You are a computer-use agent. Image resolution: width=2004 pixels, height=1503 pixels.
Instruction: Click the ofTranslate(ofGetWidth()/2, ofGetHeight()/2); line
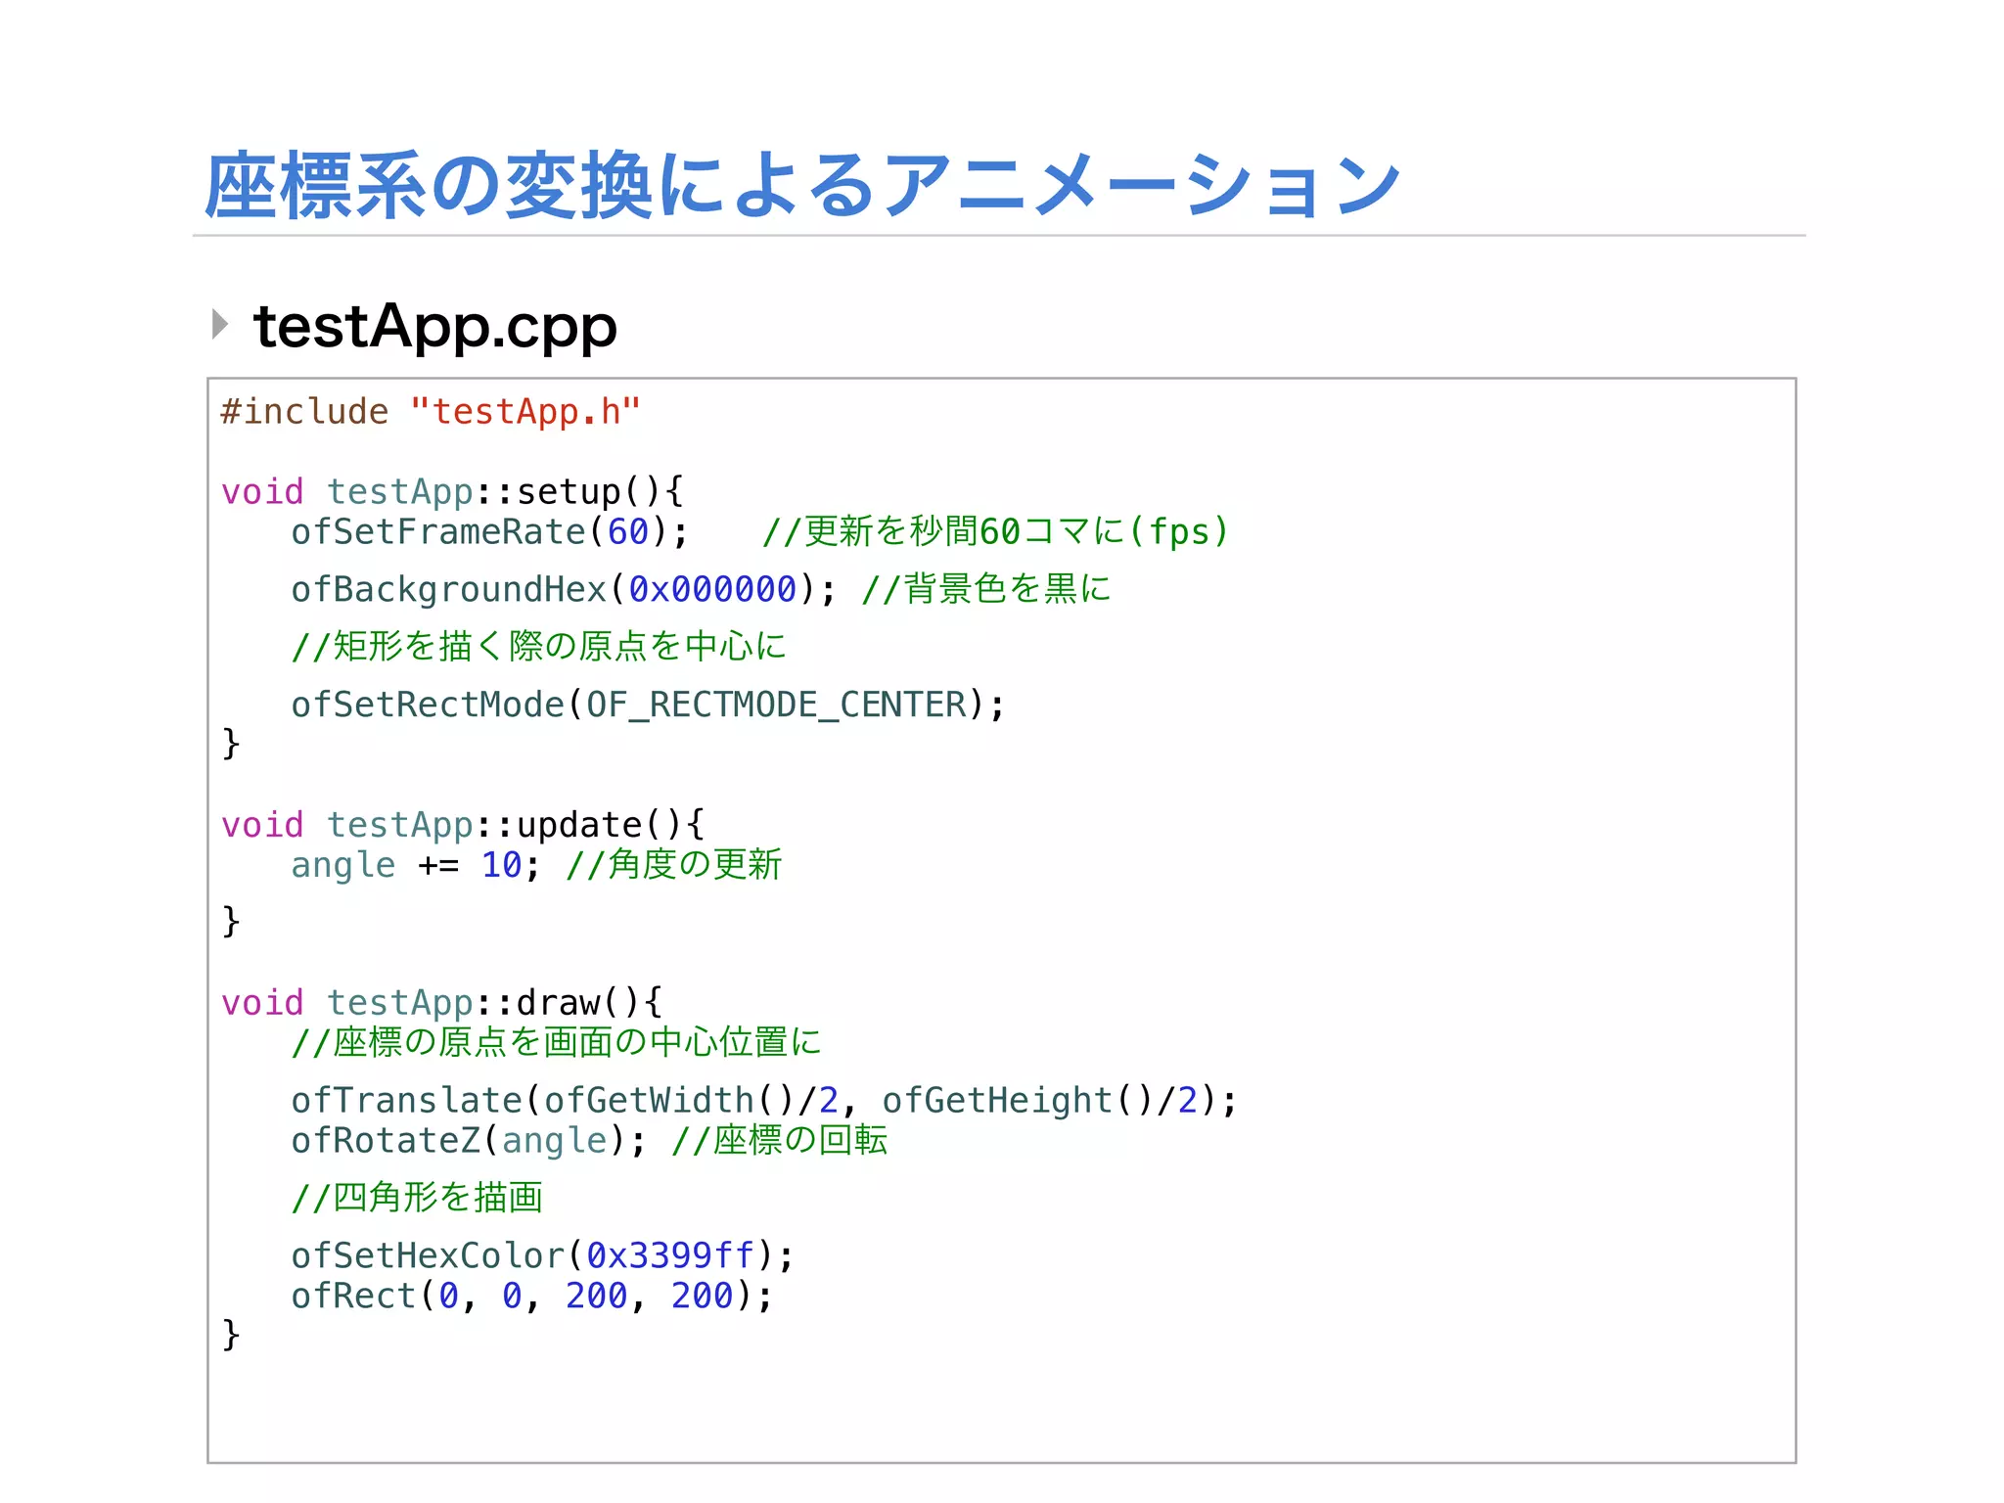(x=764, y=1101)
